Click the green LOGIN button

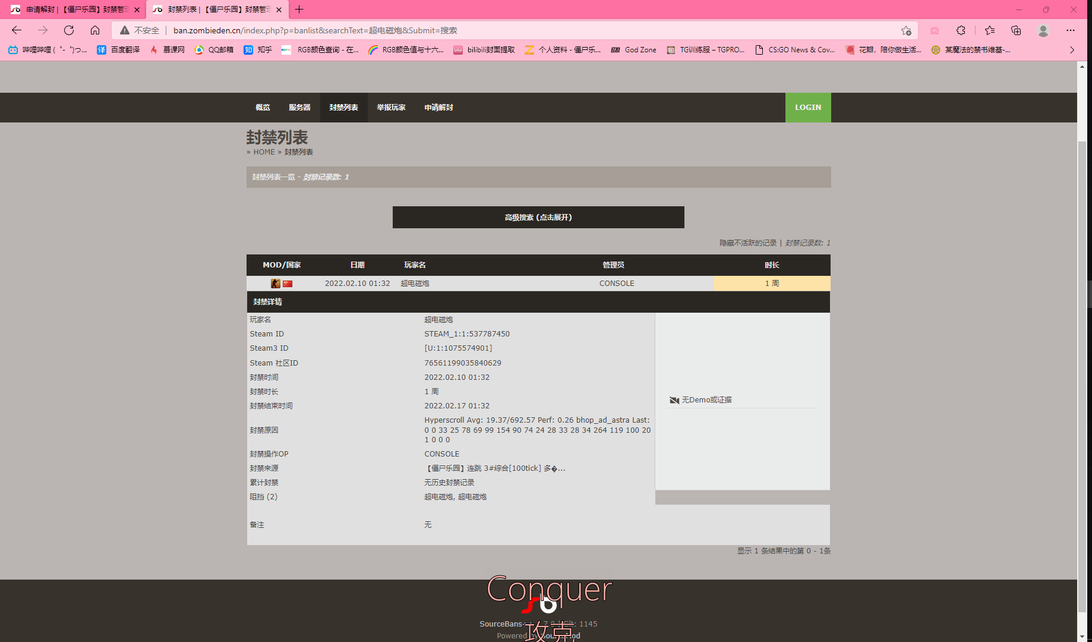pyautogui.click(x=808, y=108)
